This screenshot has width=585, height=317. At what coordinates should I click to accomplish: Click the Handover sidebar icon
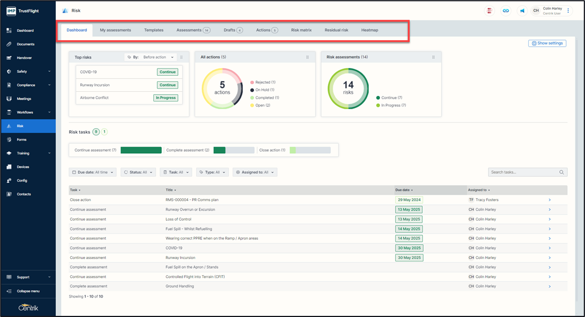click(x=9, y=58)
